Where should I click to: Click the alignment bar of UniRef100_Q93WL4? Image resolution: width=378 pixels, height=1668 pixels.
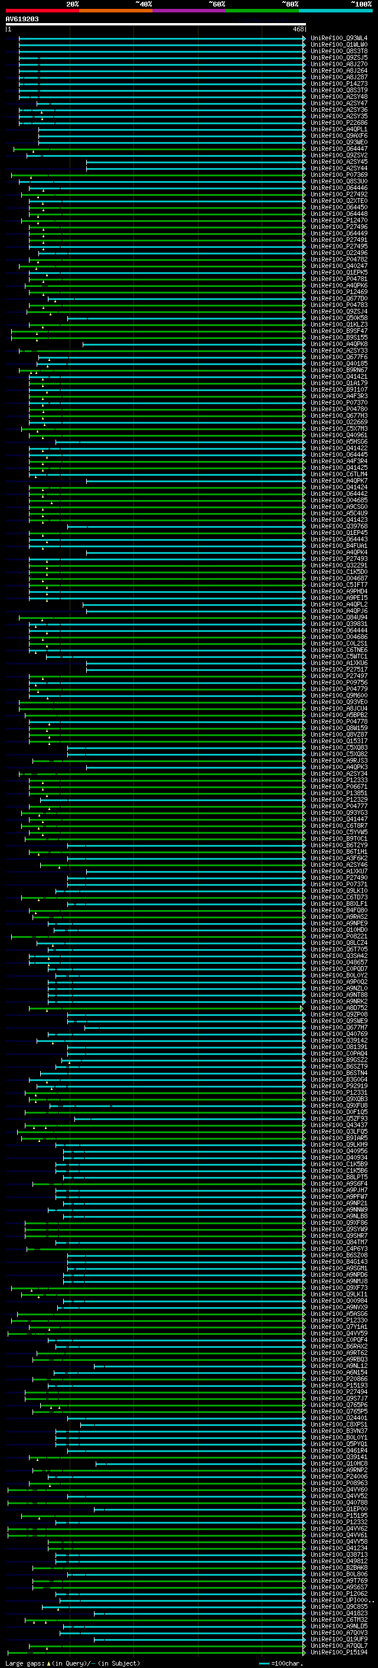pos(162,38)
